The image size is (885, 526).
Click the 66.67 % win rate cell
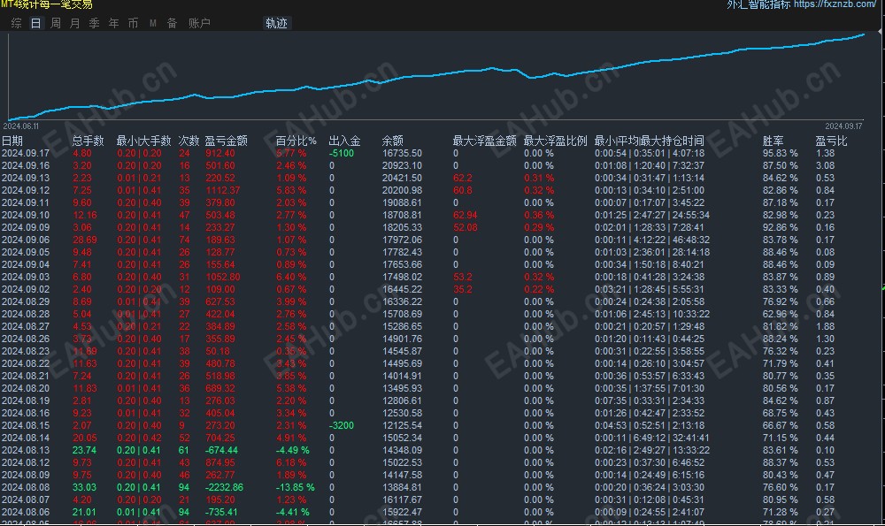pos(780,425)
